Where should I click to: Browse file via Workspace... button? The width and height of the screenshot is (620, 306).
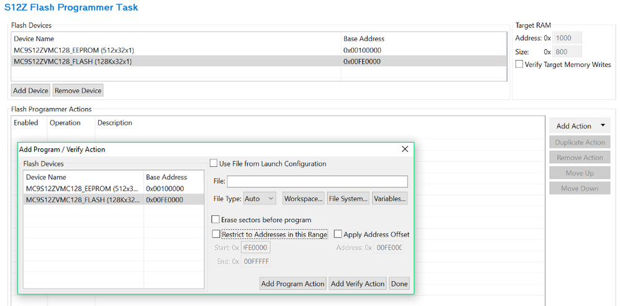(304, 199)
